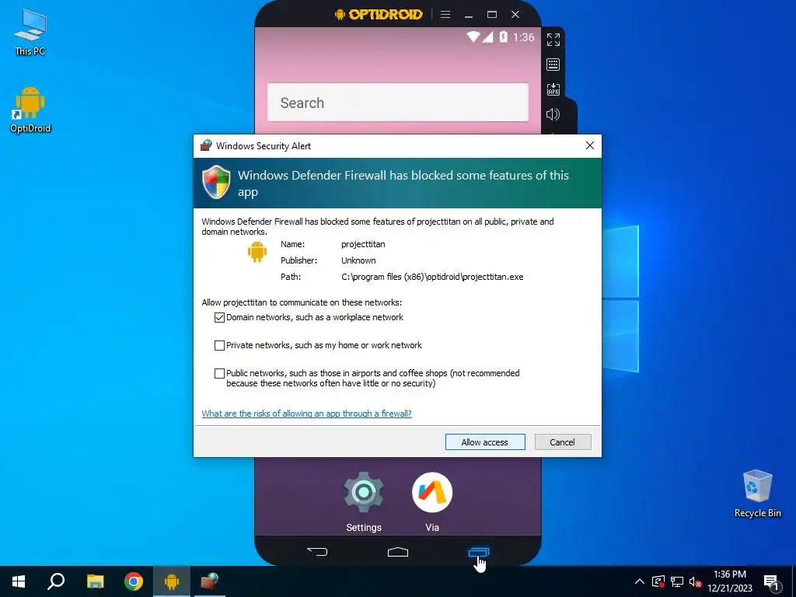The height and width of the screenshot is (597, 796).
Task: Click the muted volume tray icon
Action: pos(695,581)
